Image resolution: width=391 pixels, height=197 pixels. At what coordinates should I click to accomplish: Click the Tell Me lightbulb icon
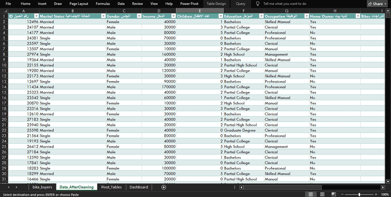coord(258,4)
